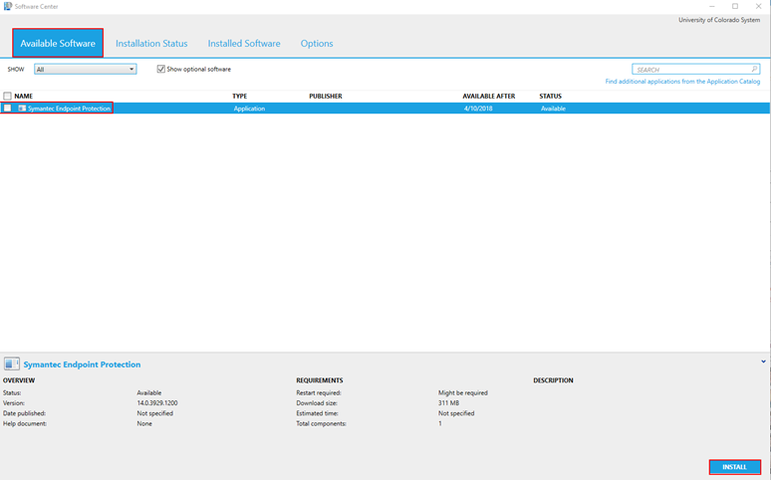Image resolution: width=771 pixels, height=480 pixels.
Task: Click the Symantec row application icon
Action: (22, 109)
